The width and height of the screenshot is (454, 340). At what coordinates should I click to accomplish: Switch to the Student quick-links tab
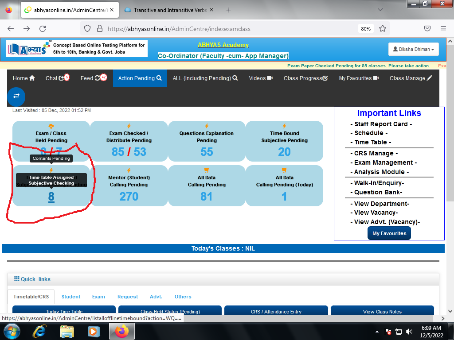point(71,297)
